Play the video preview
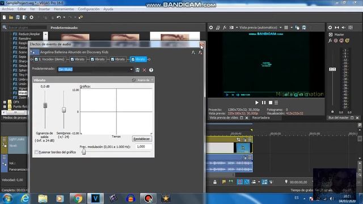363x204 pixels. (256, 103)
